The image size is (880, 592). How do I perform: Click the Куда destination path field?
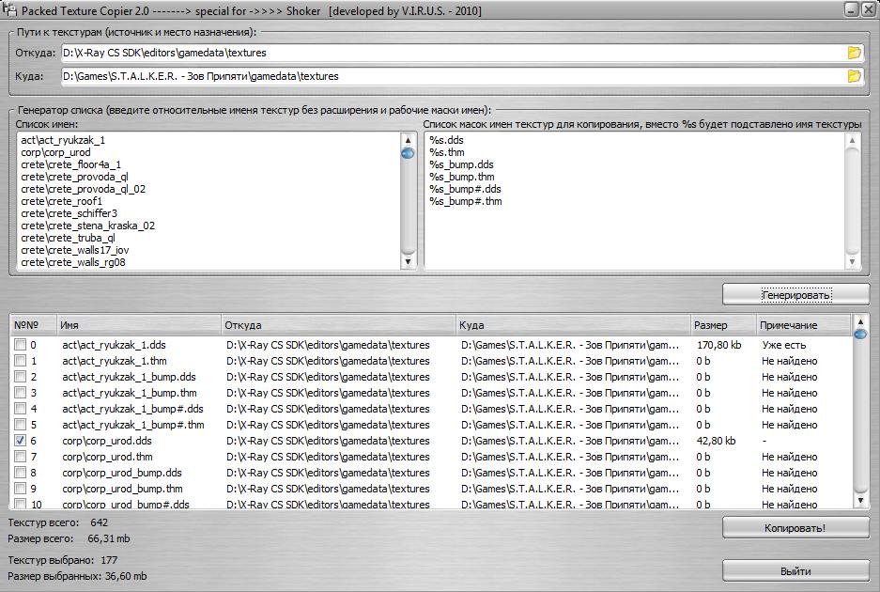click(451, 76)
